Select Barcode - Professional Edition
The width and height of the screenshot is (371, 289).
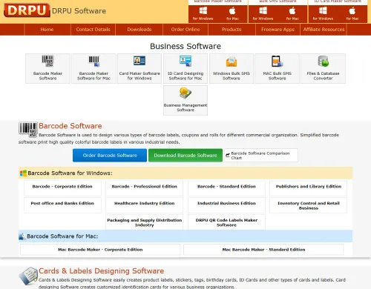(x=145, y=188)
